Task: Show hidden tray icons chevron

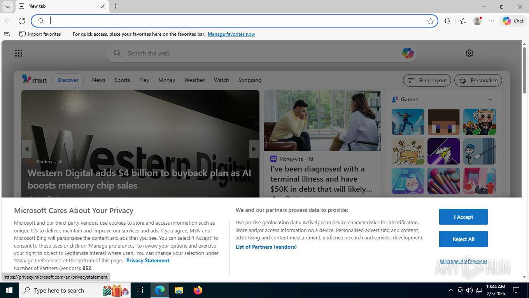Action: tap(450, 290)
